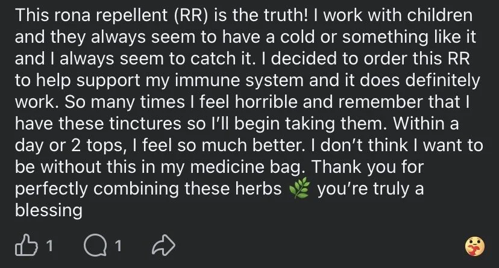Screen dimensions: 499x268
Task: Open comments via the speech bubble icon
Action: (x=95, y=246)
